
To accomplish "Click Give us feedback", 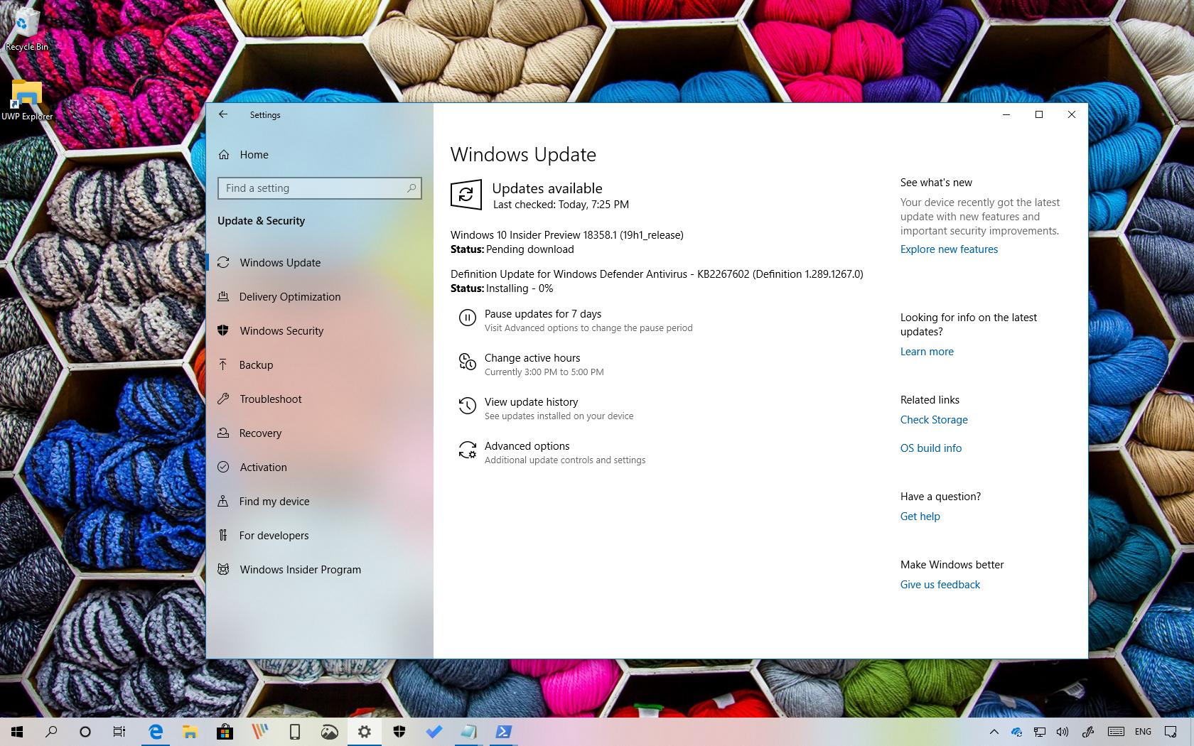I will pyautogui.click(x=940, y=584).
